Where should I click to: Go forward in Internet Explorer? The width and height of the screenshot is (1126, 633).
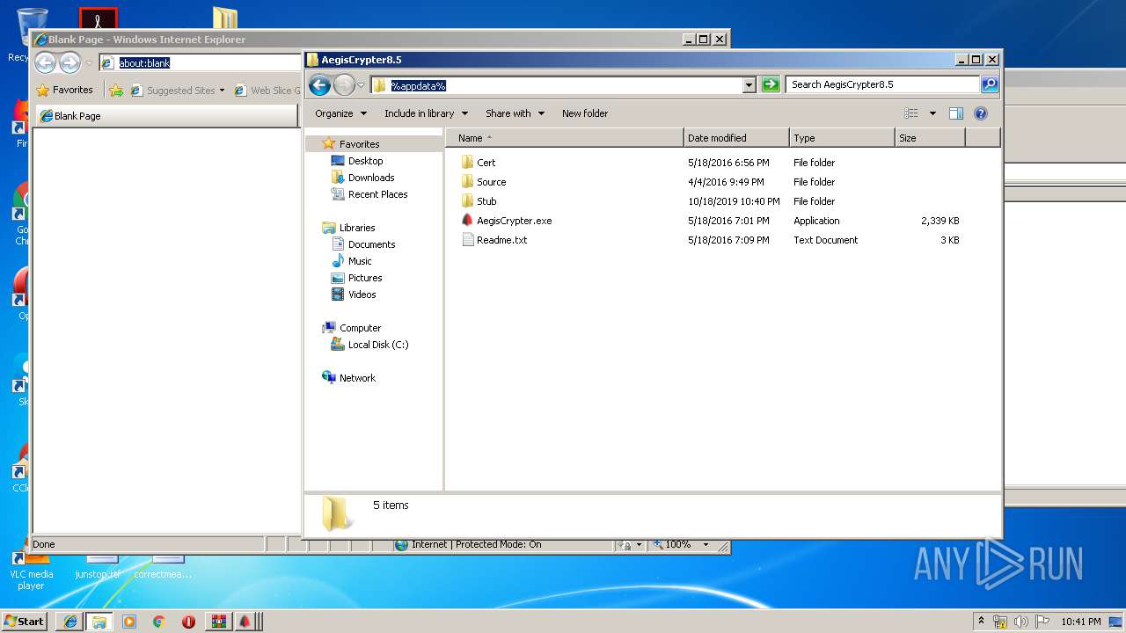tap(69, 62)
